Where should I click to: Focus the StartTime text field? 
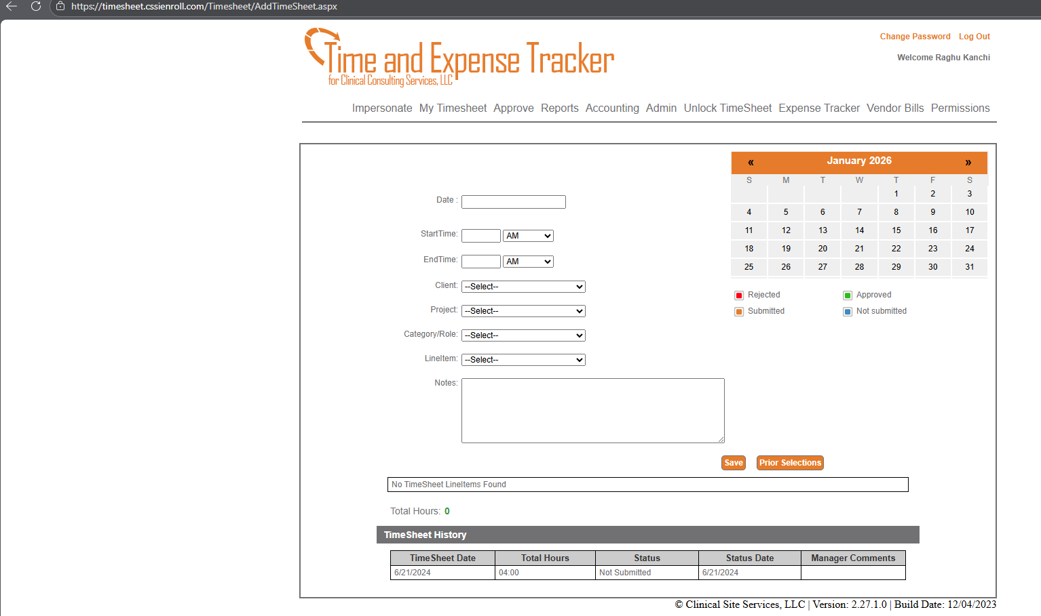pyautogui.click(x=481, y=236)
